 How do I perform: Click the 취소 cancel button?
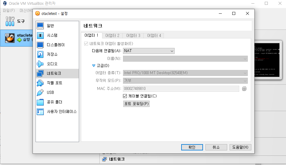click(216, 147)
